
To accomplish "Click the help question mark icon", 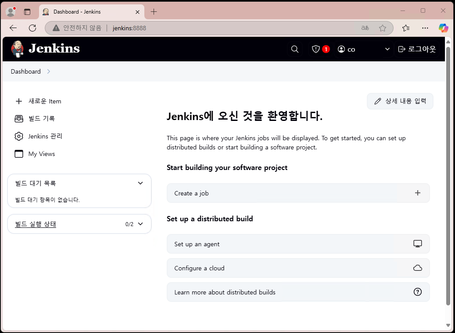I will 417,292.
